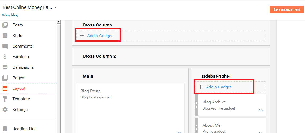The height and width of the screenshot is (133, 305).
Task: Click the Reading List bookmark icon
Action: pos(5,129)
